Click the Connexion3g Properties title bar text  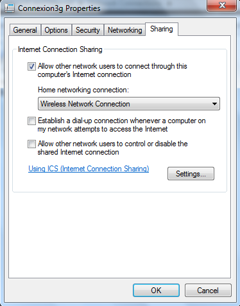tap(59, 8)
